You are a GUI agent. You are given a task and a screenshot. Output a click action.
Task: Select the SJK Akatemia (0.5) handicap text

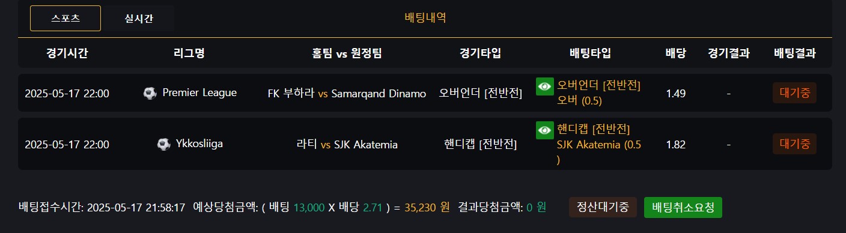(599, 152)
